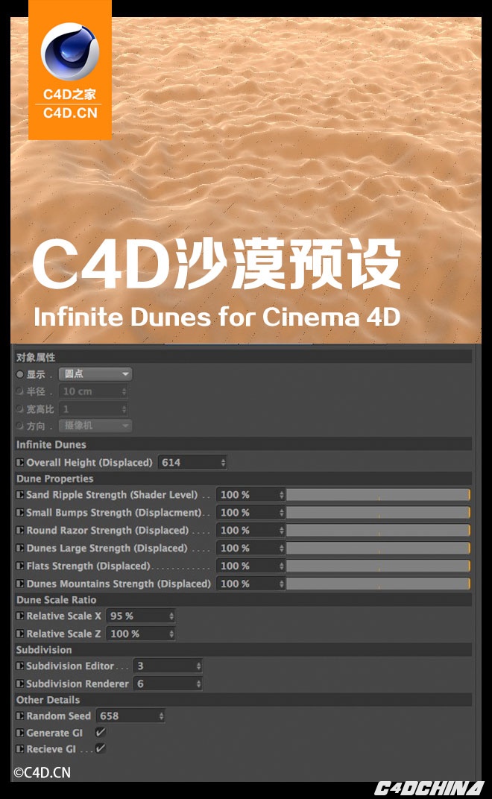
Task: Adjust the Round Razor Strength slider
Action: point(378,530)
